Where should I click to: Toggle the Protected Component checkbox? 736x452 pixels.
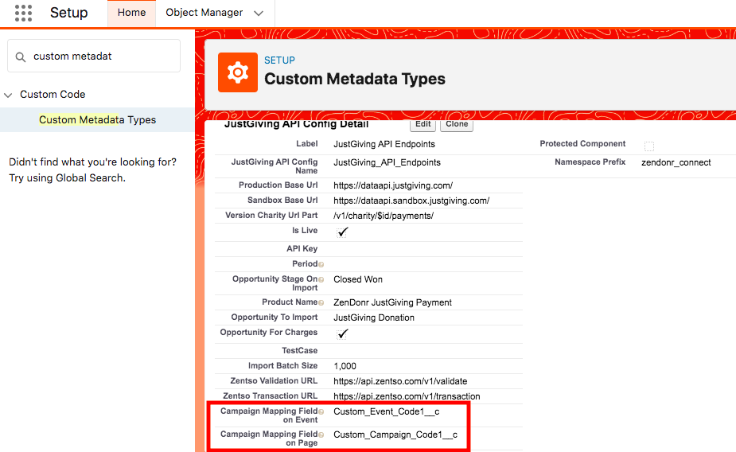tap(649, 146)
